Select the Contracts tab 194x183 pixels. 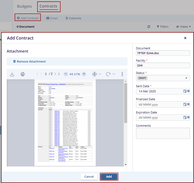tap(48, 6)
